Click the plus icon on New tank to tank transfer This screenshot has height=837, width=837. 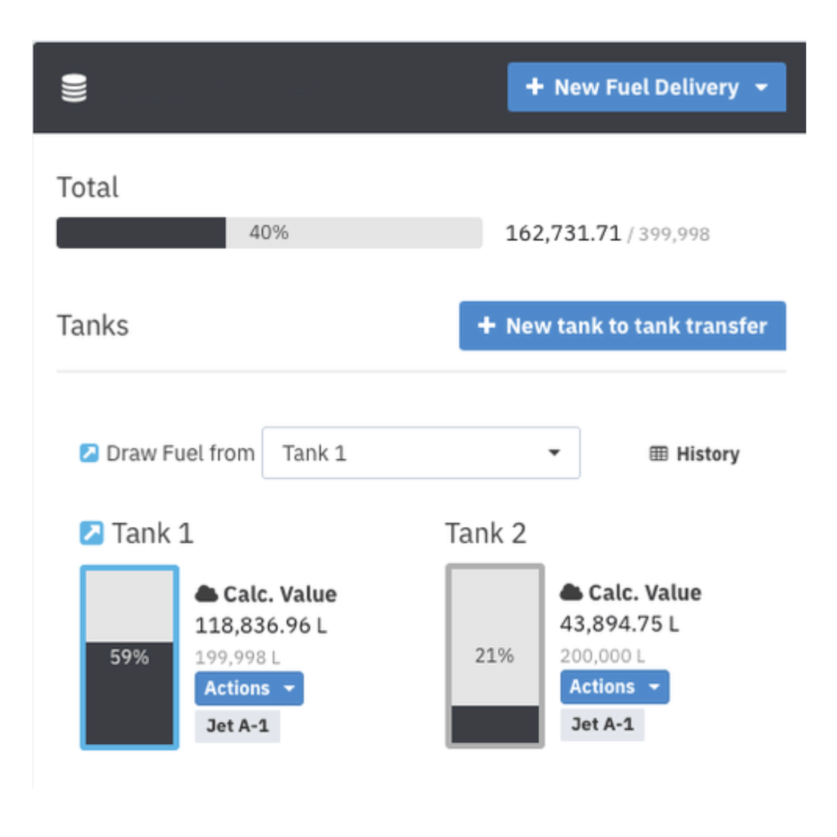point(488,326)
